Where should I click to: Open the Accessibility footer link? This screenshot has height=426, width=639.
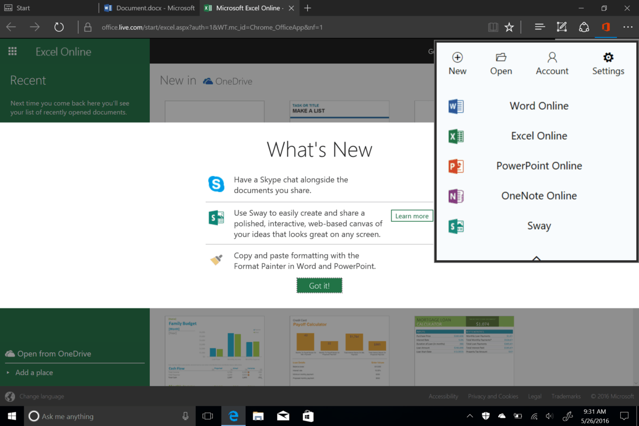click(443, 396)
